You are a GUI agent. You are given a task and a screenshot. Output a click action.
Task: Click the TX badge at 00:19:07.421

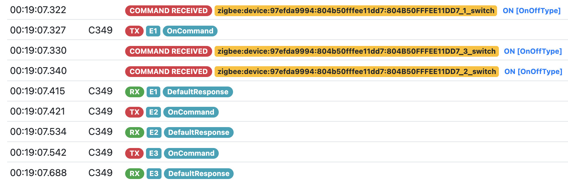coord(134,112)
